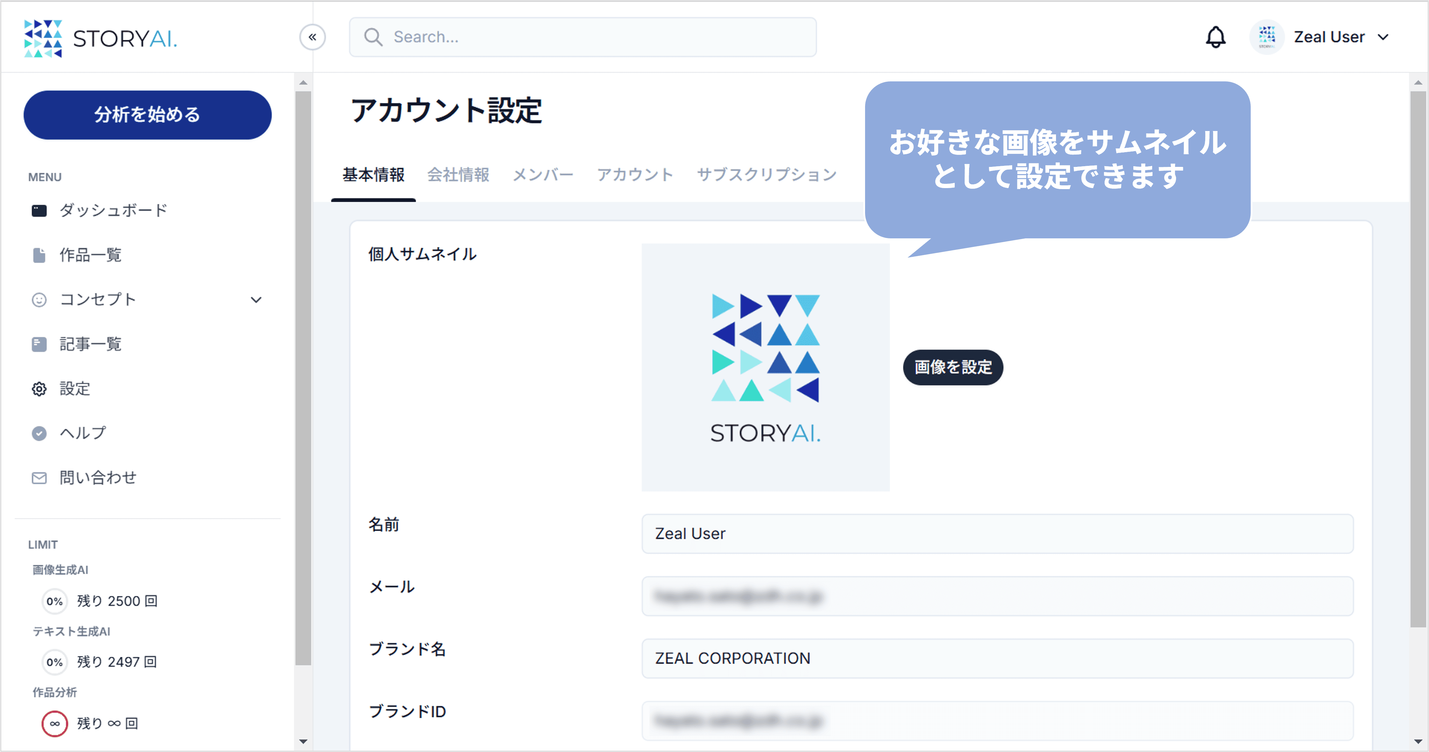The image size is (1429, 752).
Task: Collapse the sidebar with double-chevron button
Action: 312,37
